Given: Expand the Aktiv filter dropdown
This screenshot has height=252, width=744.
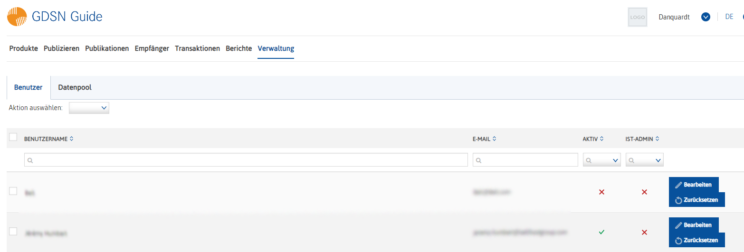Looking at the screenshot, I should pos(602,160).
